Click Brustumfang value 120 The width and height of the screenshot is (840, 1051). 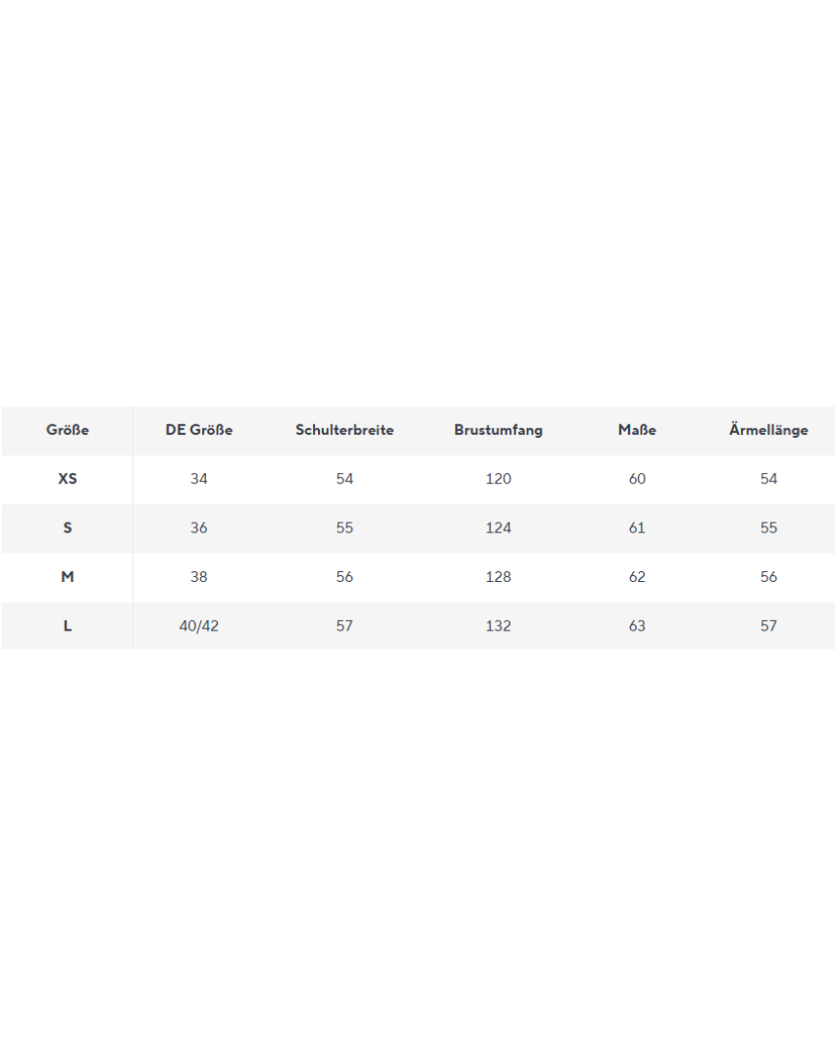(x=498, y=479)
